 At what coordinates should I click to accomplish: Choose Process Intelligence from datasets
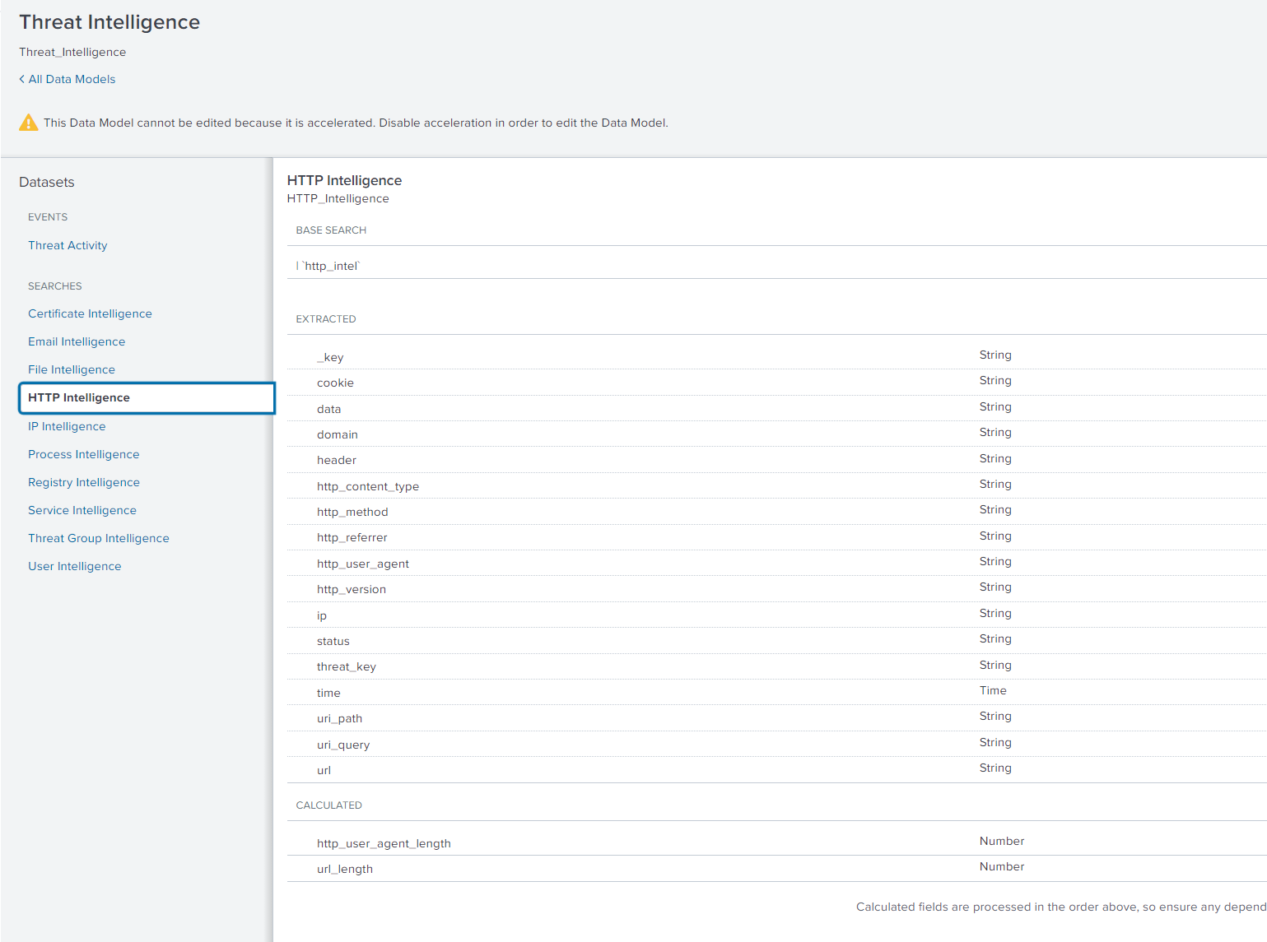[83, 454]
